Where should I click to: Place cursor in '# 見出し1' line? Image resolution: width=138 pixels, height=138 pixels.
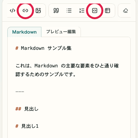(x=27, y=126)
